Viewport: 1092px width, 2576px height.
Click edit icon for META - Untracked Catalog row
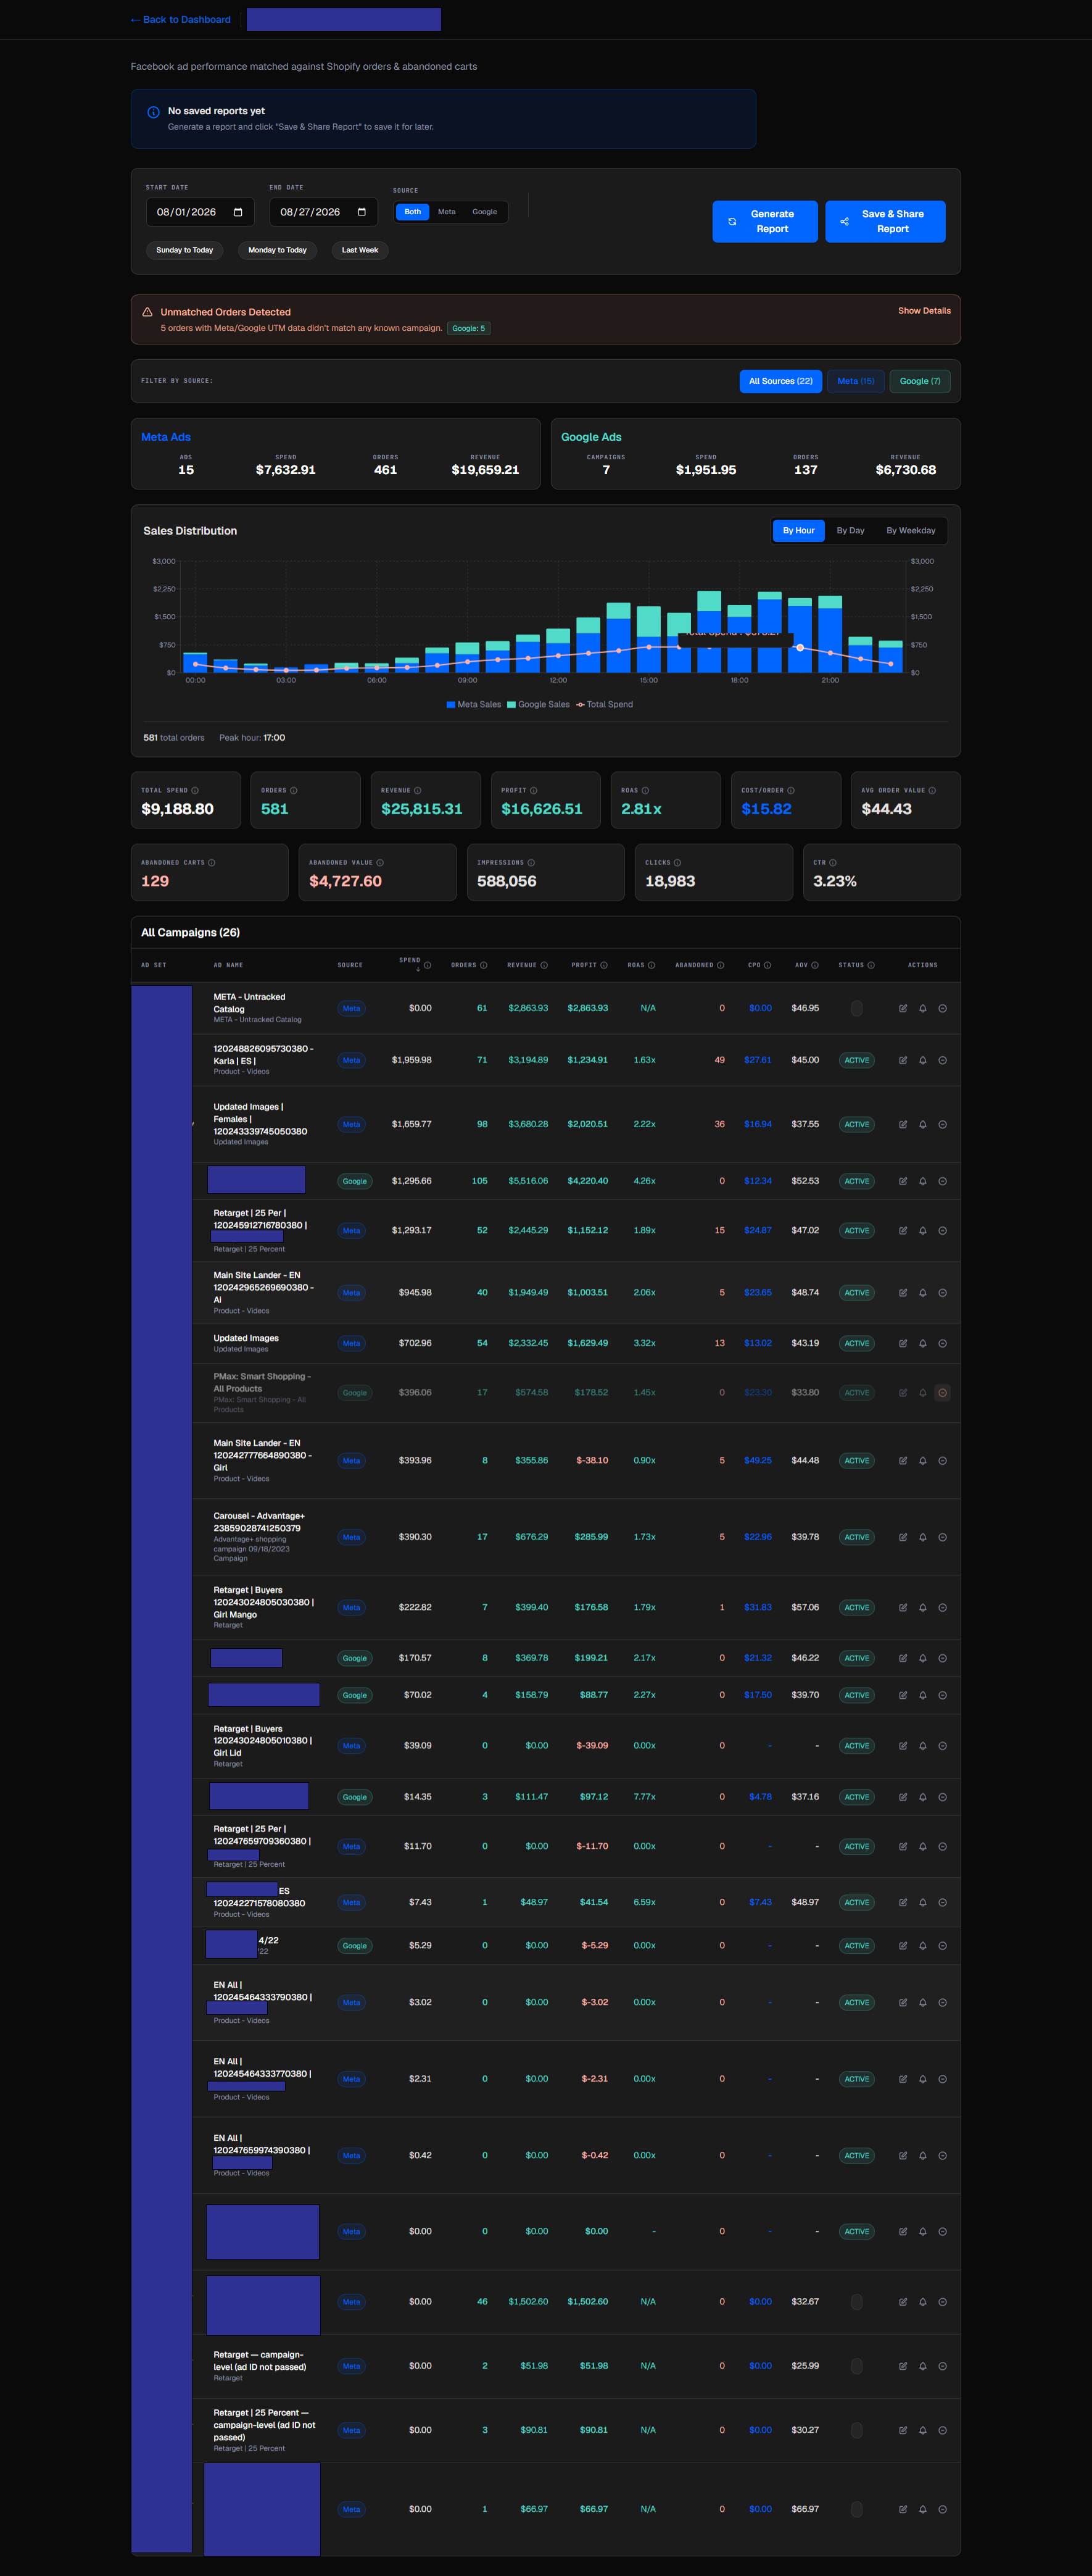click(x=903, y=1008)
